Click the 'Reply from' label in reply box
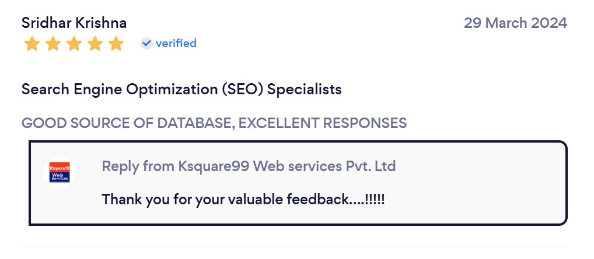Image resolution: width=594 pixels, height=259 pixels. click(x=138, y=166)
